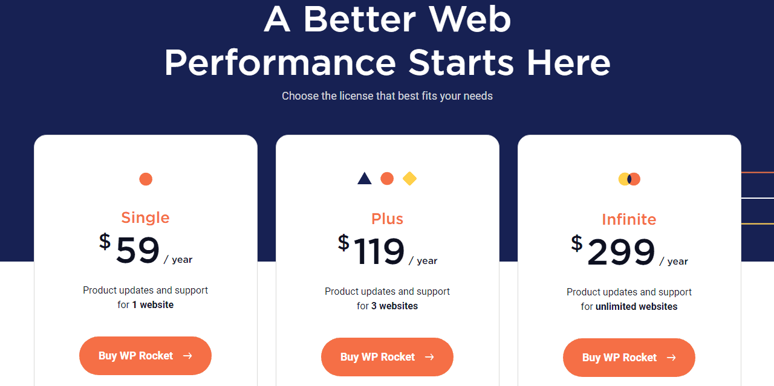This screenshot has width=774, height=386.
Task: Click the $119 per year price
Action: (x=387, y=252)
